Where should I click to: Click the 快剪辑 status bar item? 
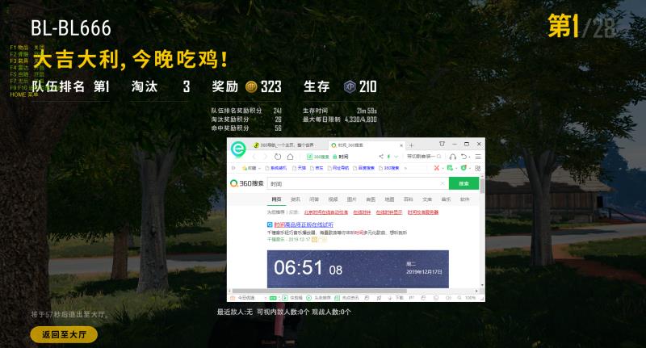point(293,297)
